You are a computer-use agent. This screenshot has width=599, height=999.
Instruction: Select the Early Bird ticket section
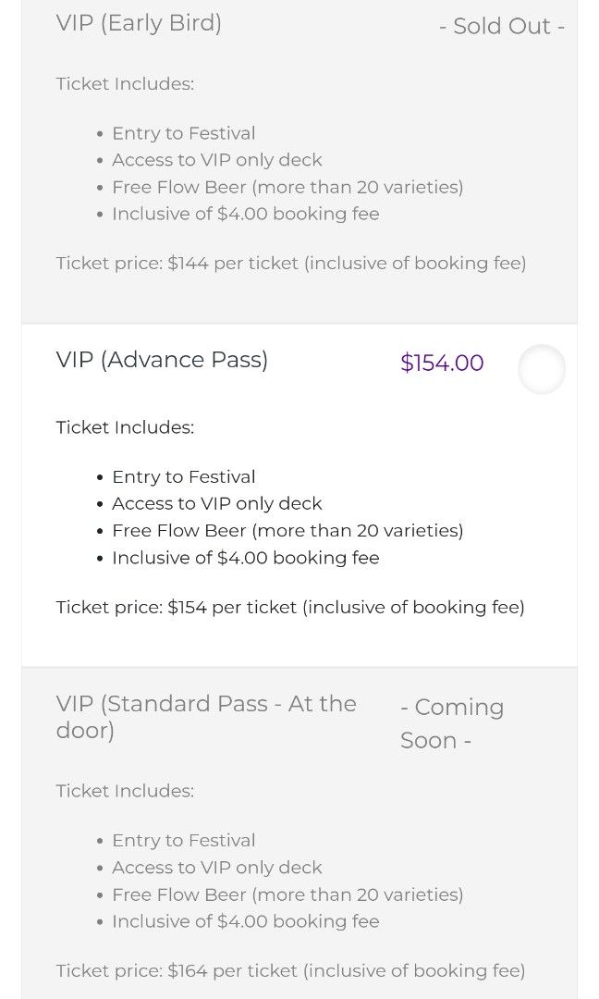299,157
